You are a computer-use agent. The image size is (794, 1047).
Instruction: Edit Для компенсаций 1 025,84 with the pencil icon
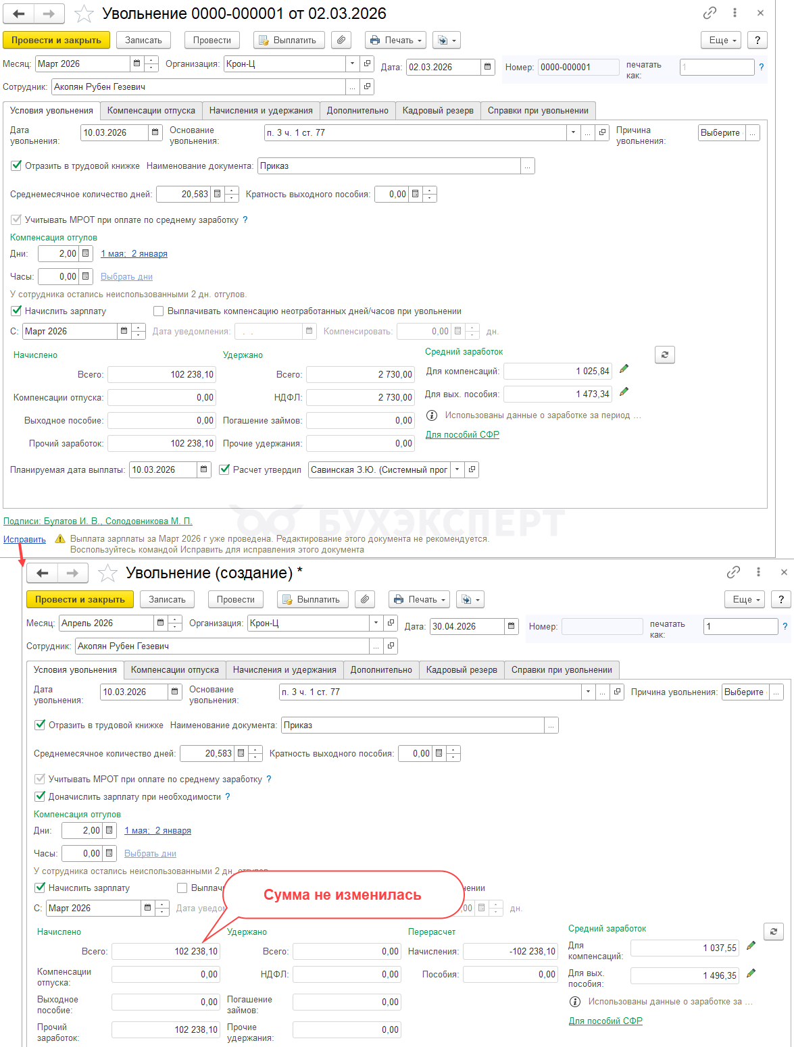[624, 369]
